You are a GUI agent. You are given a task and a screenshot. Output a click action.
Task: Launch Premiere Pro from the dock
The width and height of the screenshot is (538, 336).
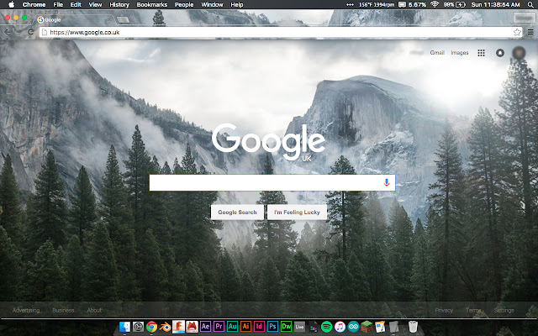(219, 327)
